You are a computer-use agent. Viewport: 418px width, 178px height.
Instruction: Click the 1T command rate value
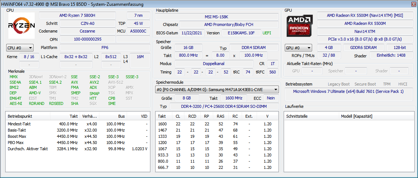coord(272,64)
